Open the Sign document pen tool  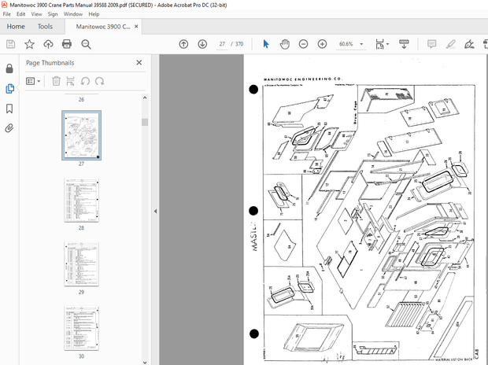469,44
